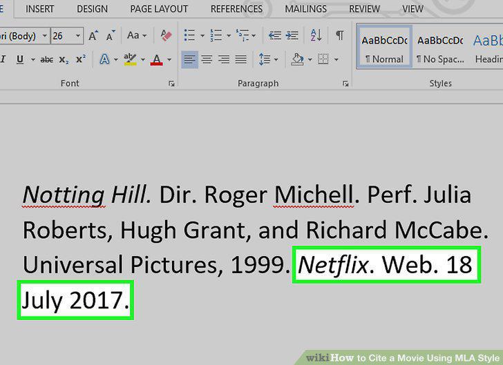Open the PAGE LAYOUT ribbon tab
This screenshot has width=503, height=365.
(159, 9)
